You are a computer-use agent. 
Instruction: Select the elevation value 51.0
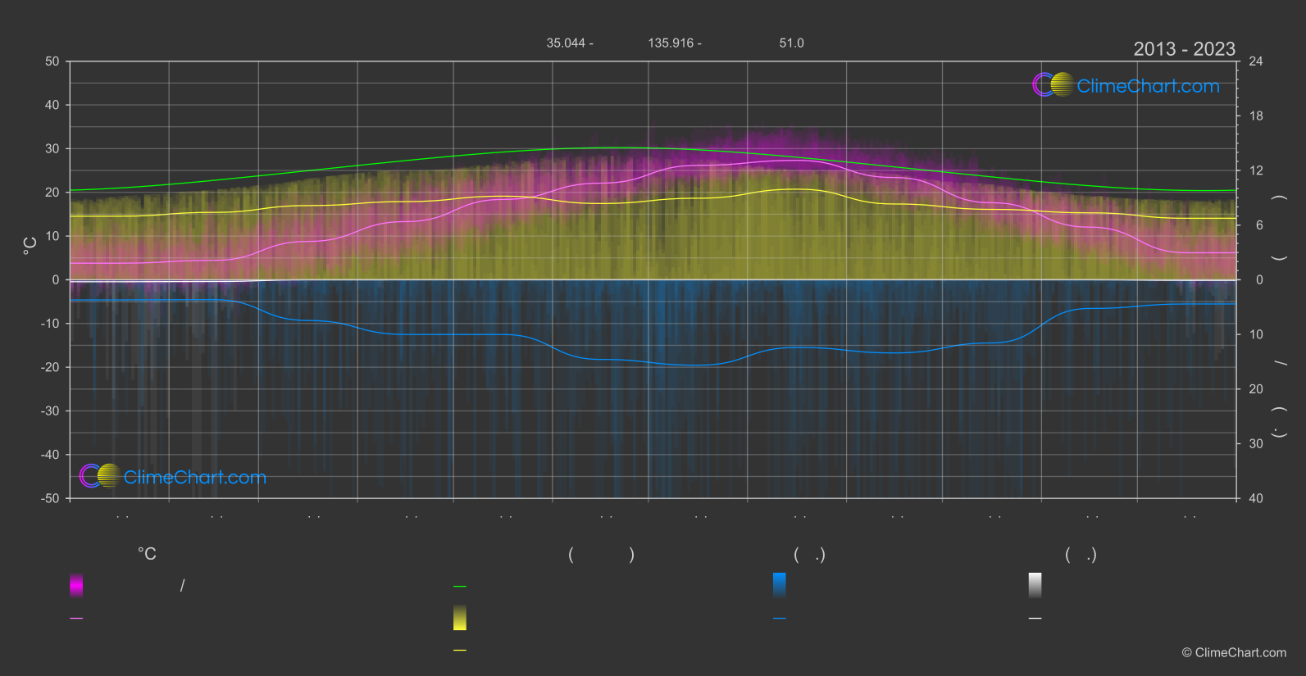tap(791, 43)
